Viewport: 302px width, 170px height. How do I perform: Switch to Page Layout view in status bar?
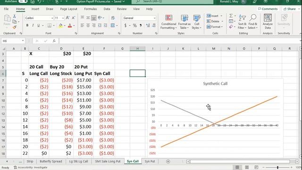tap(247, 167)
